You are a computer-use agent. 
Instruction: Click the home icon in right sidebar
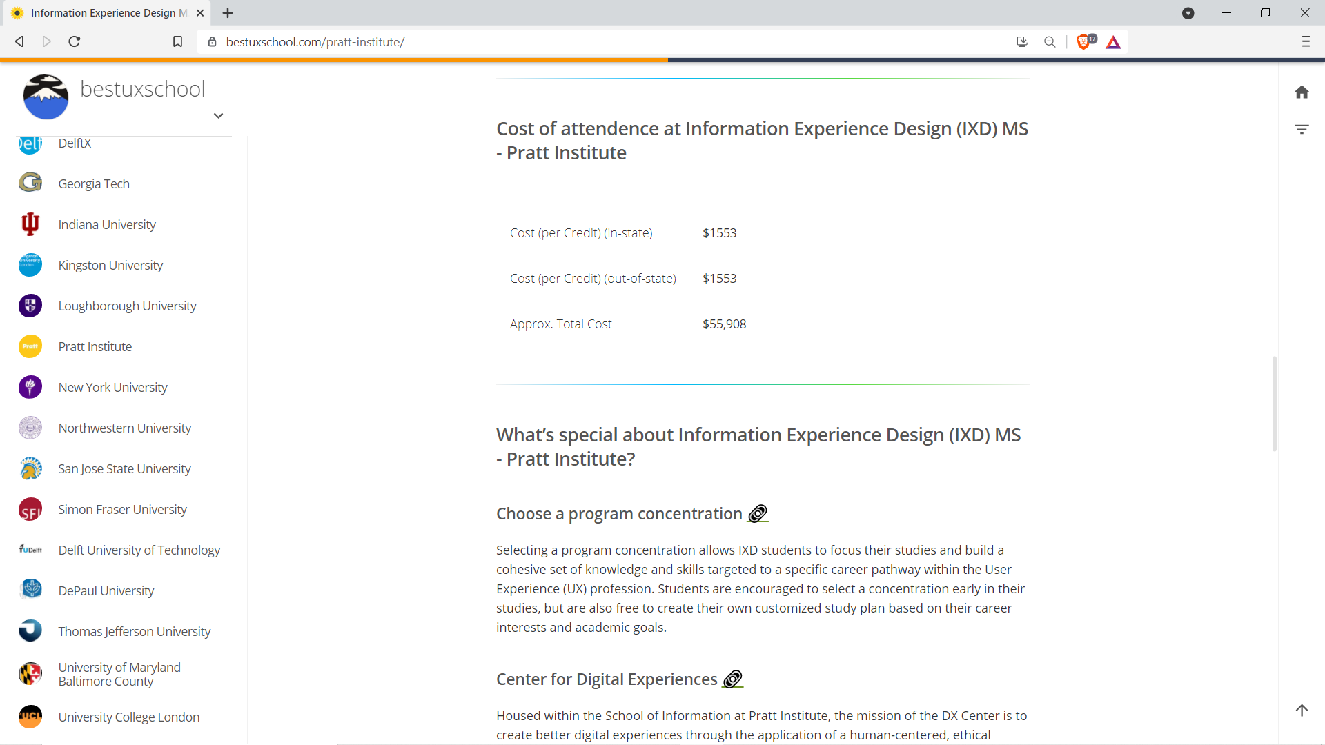coord(1302,92)
